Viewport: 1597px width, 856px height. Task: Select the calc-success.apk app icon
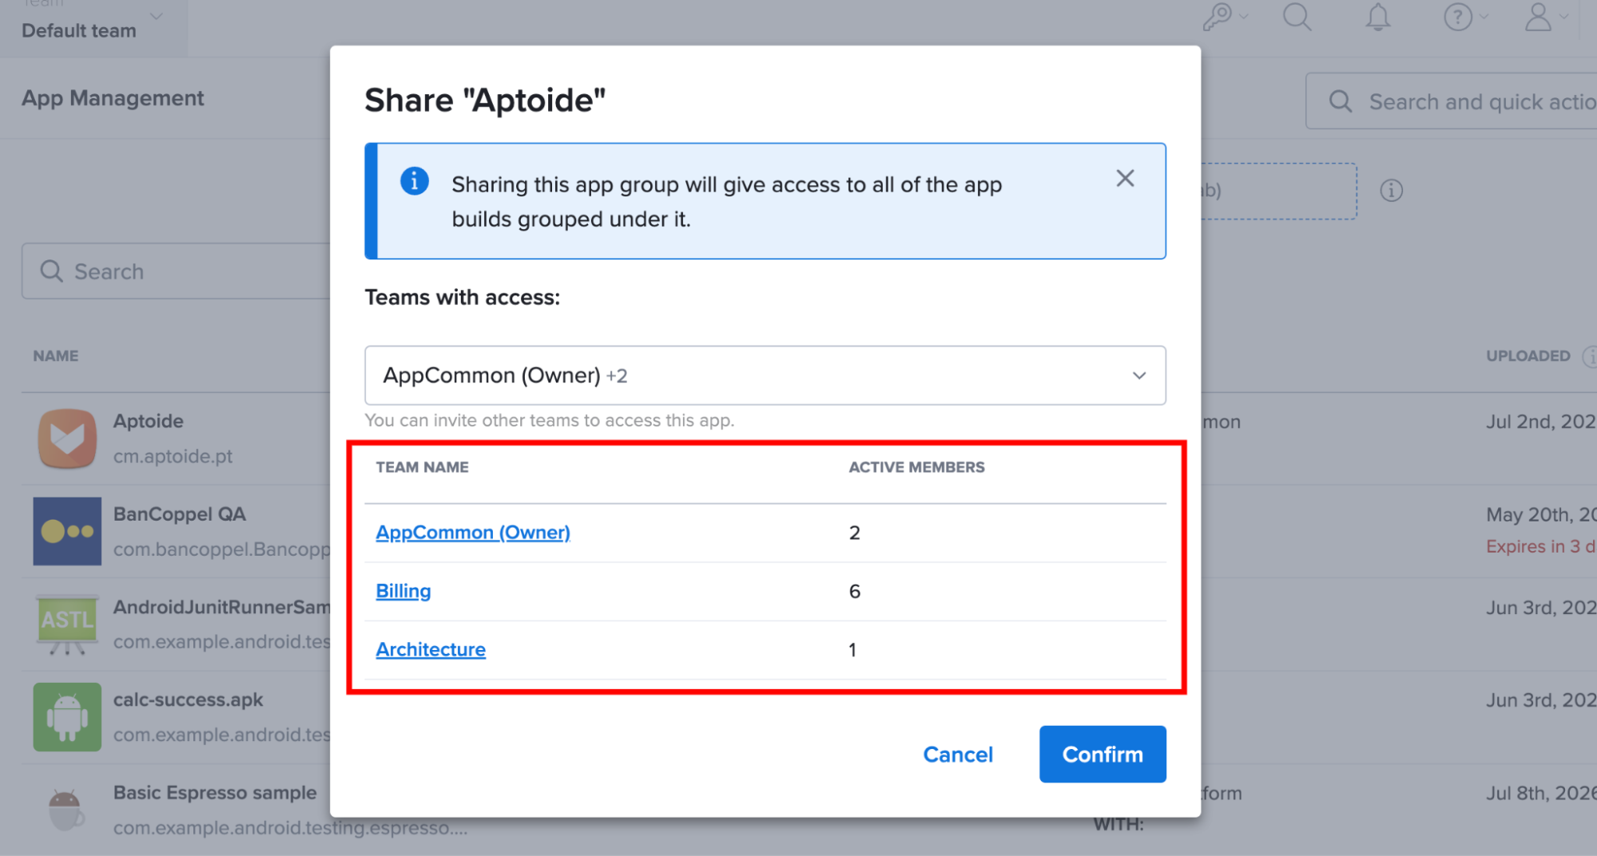pos(67,717)
